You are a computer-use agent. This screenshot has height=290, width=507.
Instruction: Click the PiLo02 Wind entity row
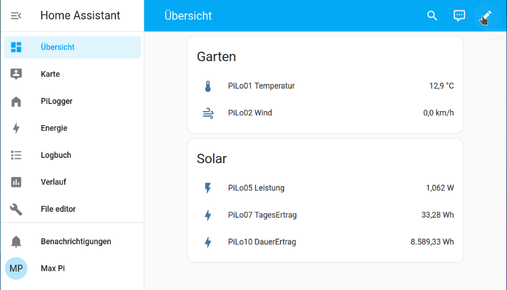(250, 113)
